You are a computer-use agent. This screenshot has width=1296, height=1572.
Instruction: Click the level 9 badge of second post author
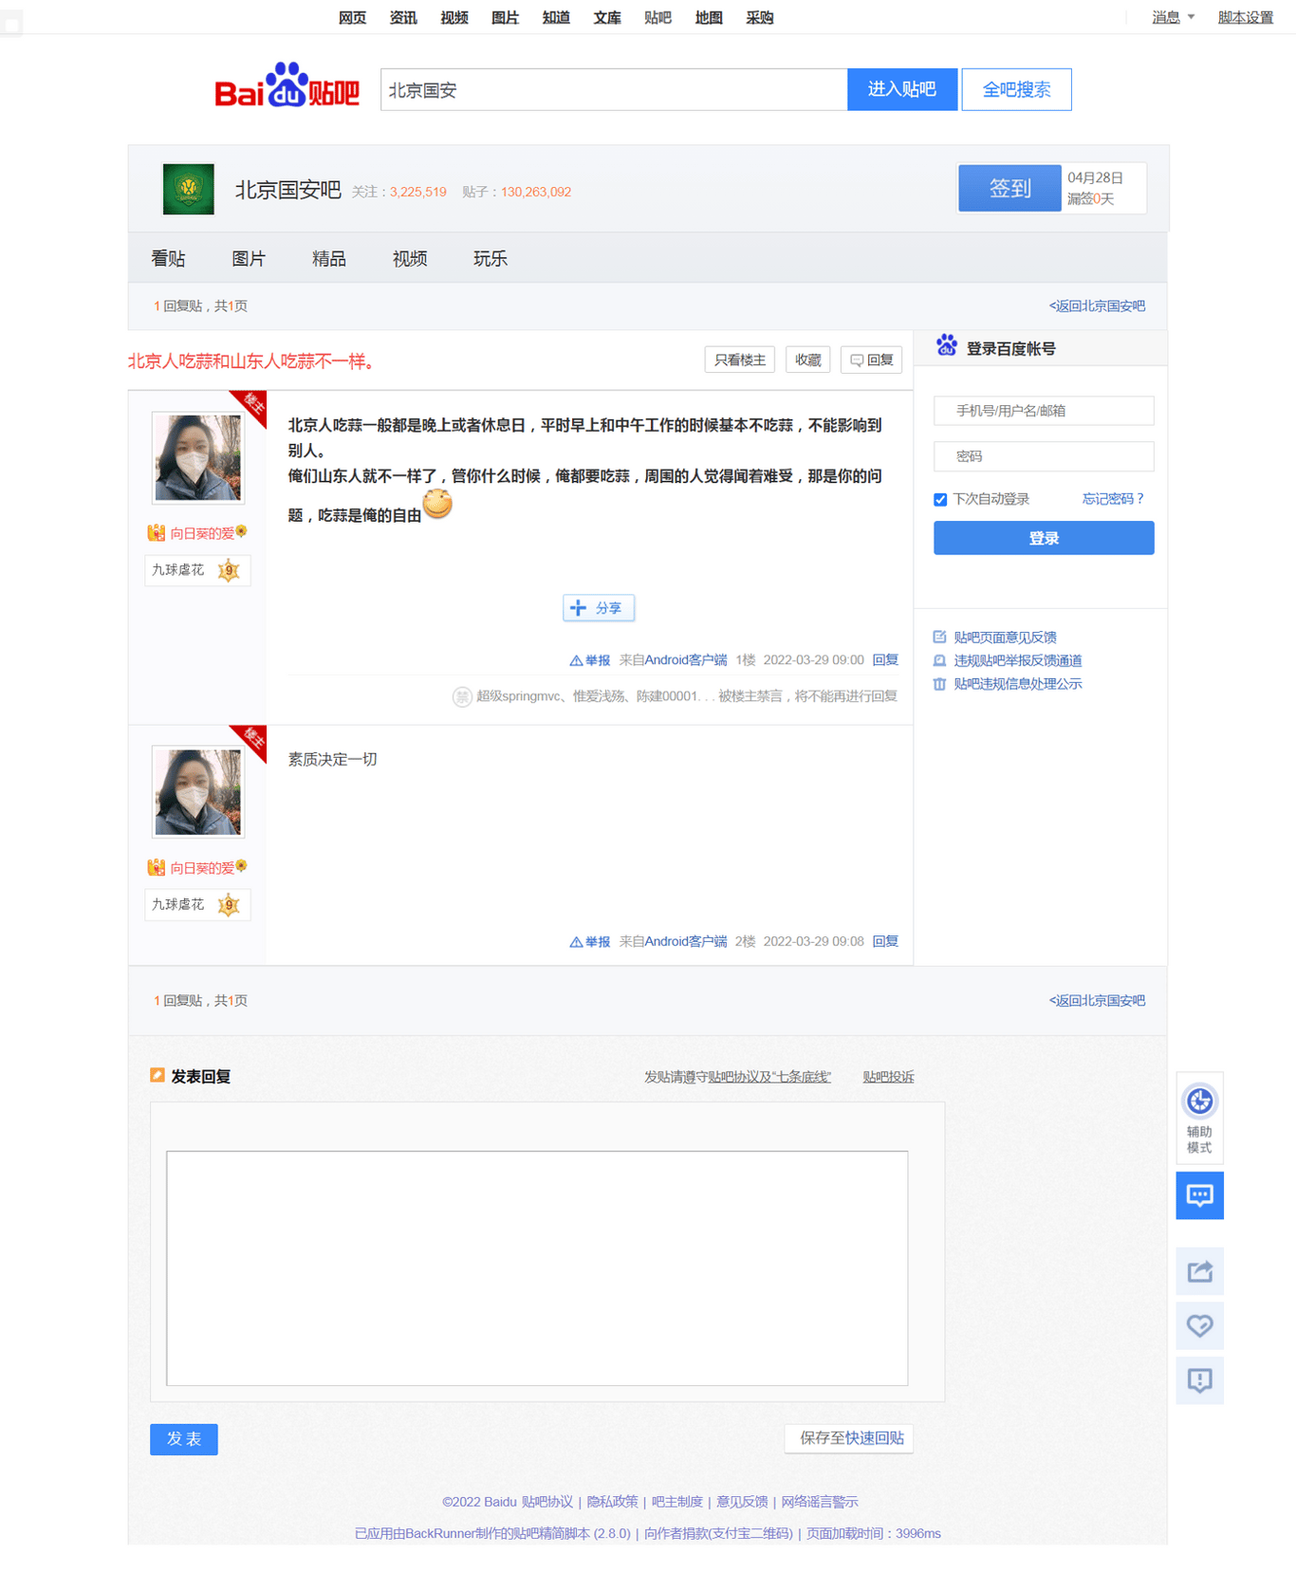[228, 905]
